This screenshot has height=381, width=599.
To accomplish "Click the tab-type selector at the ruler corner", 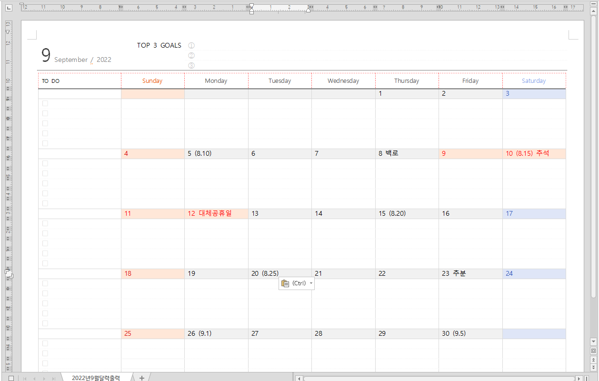I will [x=8, y=7].
